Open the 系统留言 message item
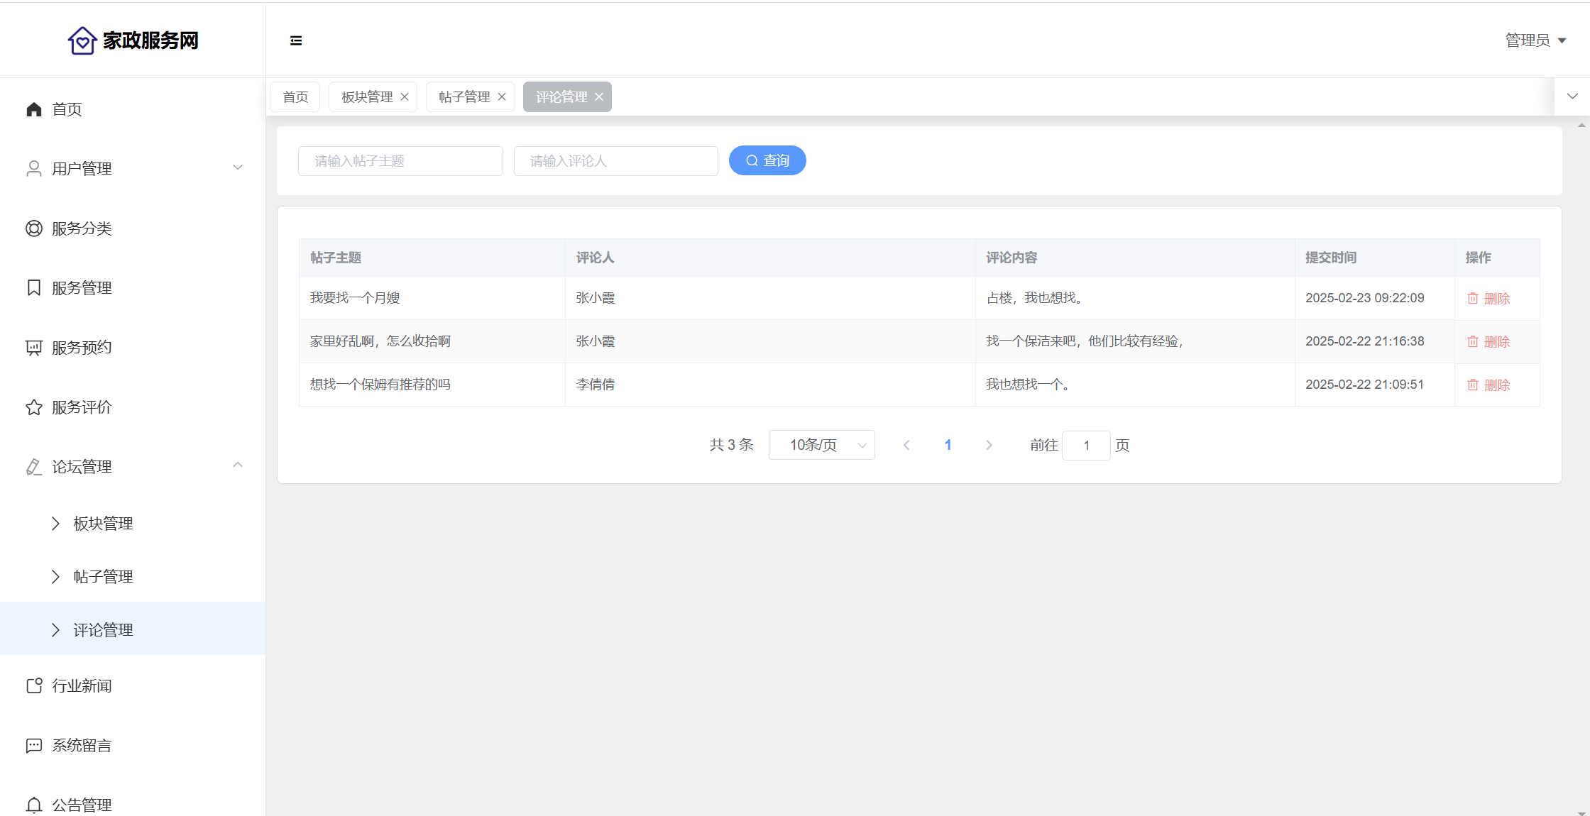This screenshot has width=1590, height=816. 82,746
